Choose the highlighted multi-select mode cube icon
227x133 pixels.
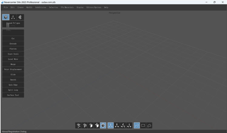coord(103,125)
